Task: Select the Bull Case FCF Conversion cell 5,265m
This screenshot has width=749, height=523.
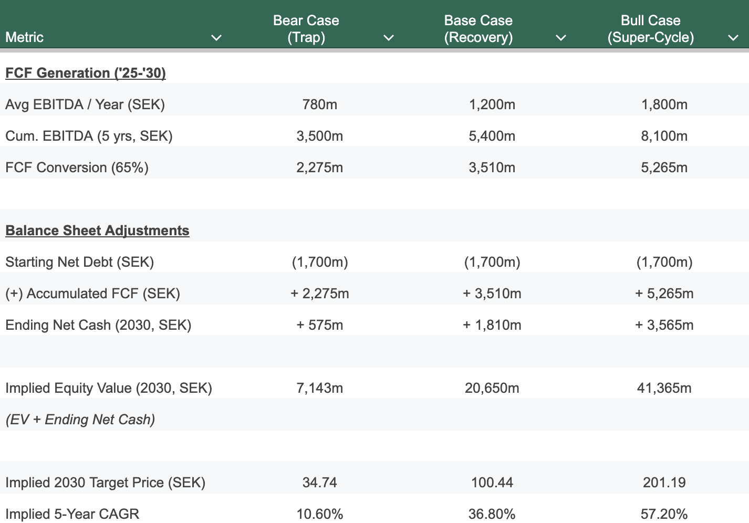Action: (x=664, y=168)
